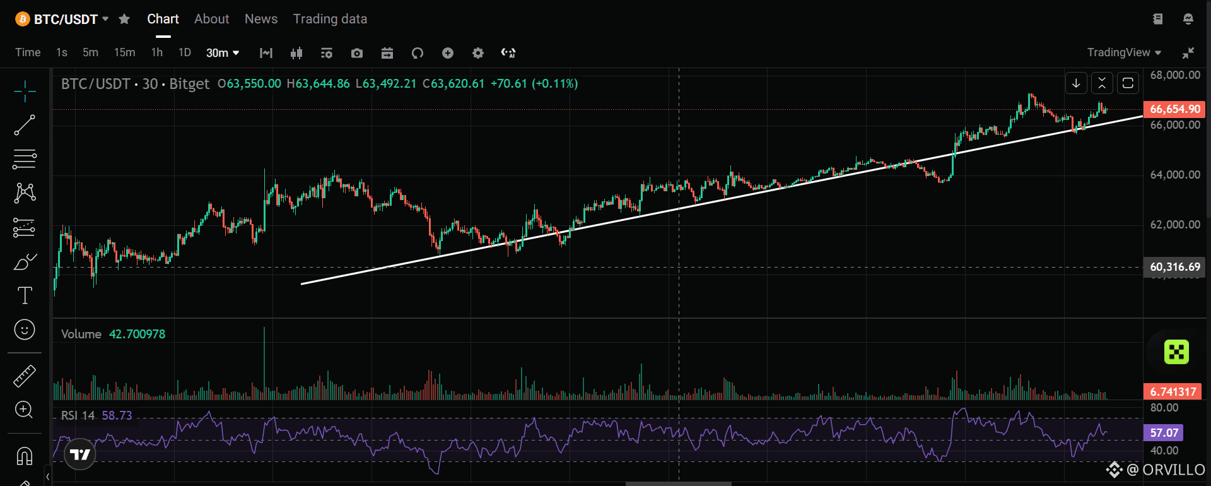Expand the 30m interval dropdown
The width and height of the screenshot is (1211, 486).
223,53
